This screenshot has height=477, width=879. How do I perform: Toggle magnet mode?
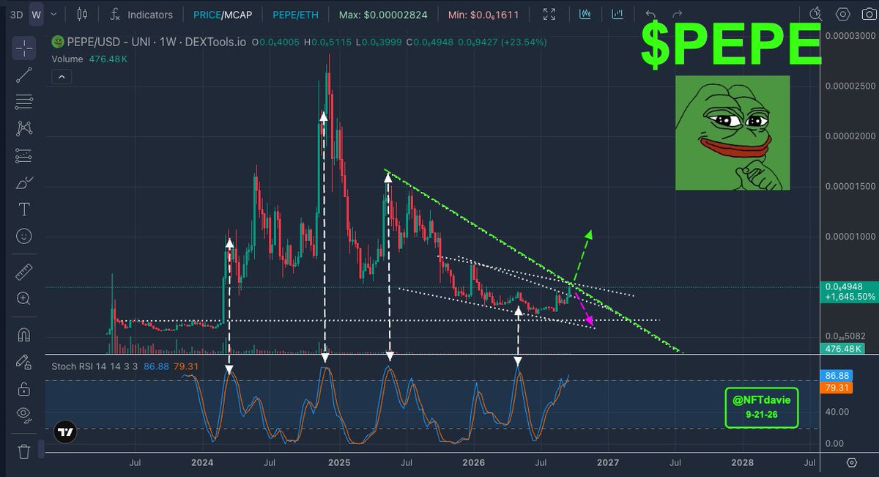tap(24, 335)
